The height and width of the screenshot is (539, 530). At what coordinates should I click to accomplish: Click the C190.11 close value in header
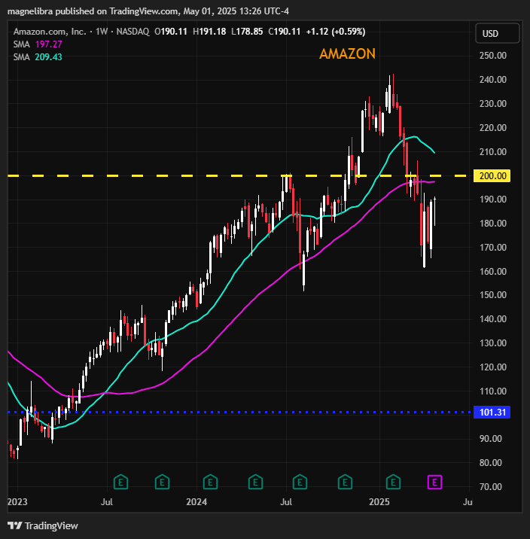[285, 32]
